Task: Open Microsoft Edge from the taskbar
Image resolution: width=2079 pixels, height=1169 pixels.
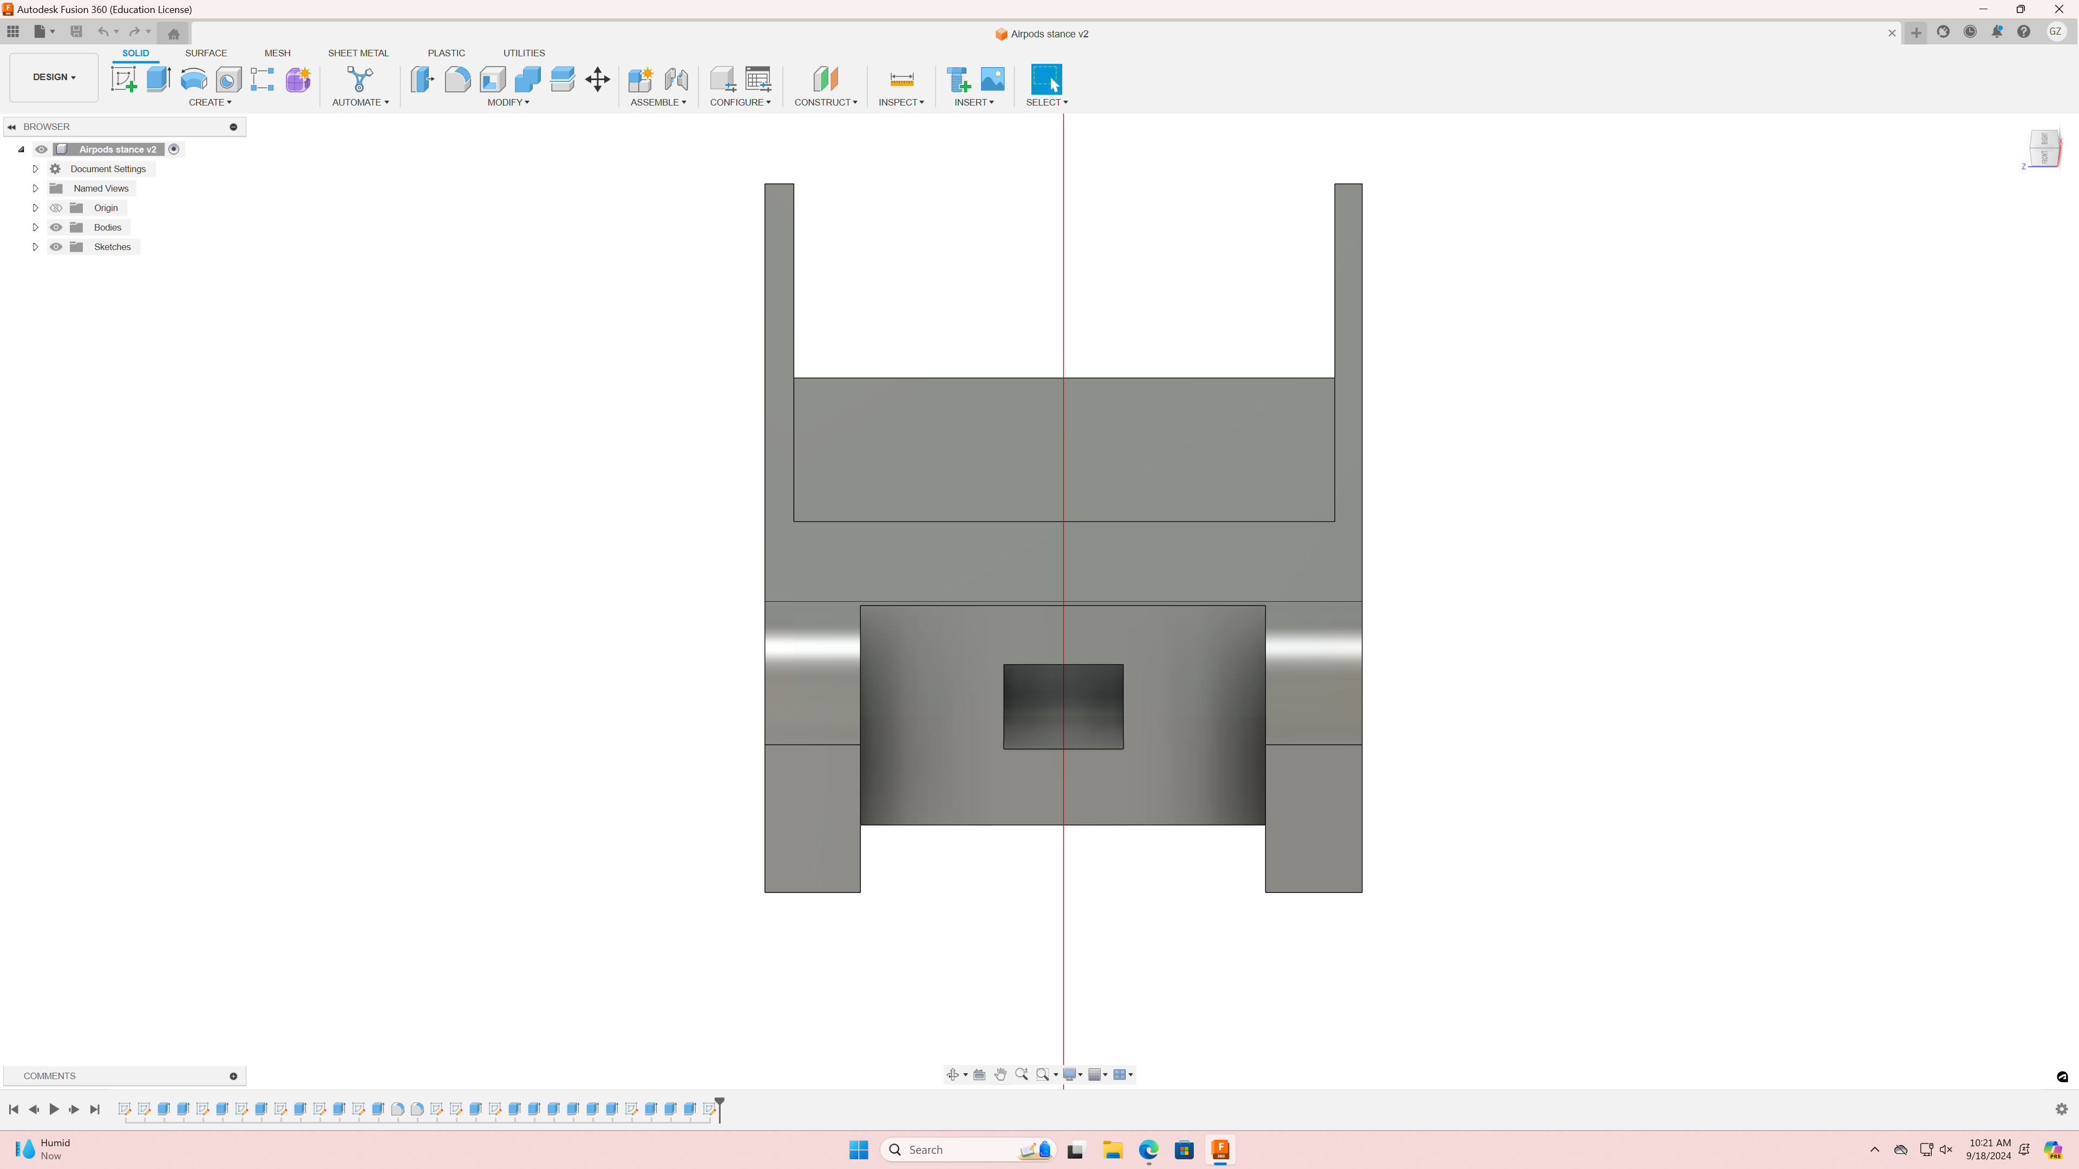Action: 1148,1150
